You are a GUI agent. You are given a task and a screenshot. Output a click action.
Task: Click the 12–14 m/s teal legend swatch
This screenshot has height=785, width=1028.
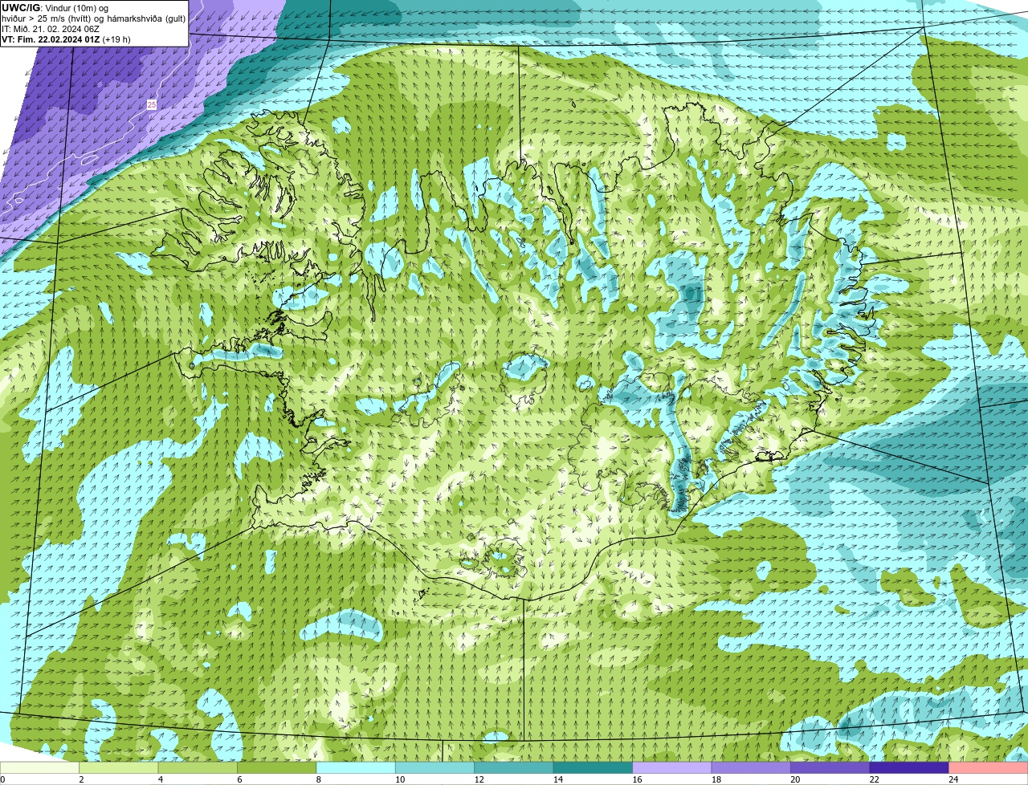515,767
